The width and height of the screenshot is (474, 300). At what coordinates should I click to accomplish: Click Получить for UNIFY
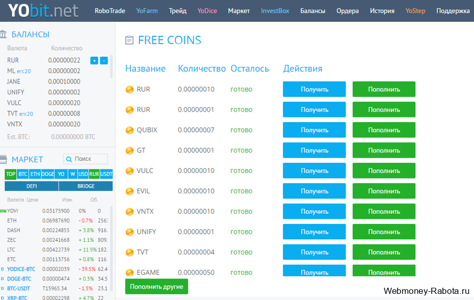[314, 232]
